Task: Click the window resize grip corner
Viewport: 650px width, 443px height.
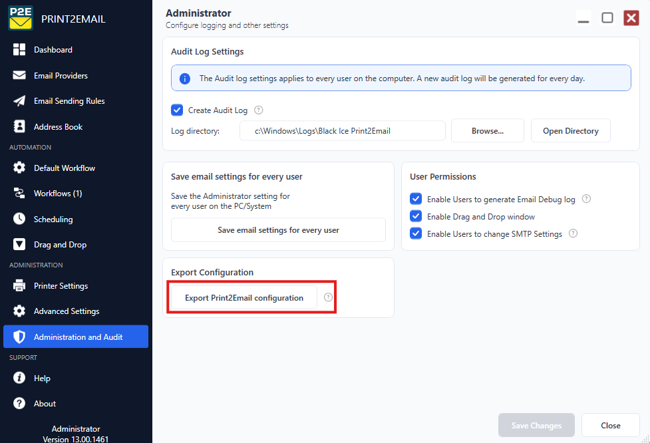Action: pyautogui.click(x=645, y=439)
